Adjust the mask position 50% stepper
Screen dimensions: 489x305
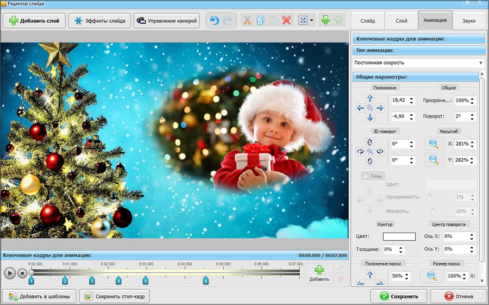(x=406, y=276)
